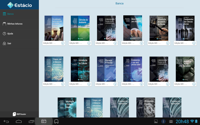Tap info icon under Educação e Filosofia
Screen dimensions: 200x125
115,84
